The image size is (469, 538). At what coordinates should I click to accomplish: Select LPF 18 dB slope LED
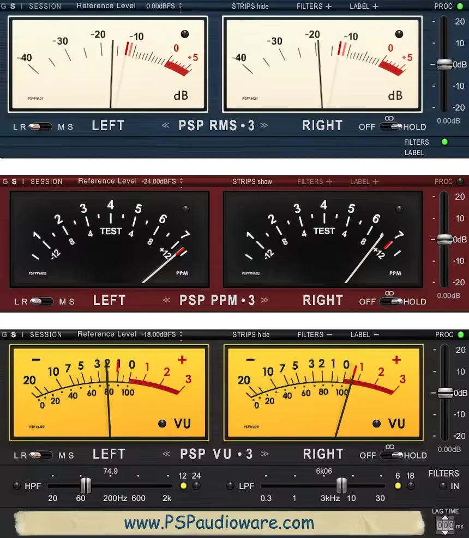coord(411,486)
